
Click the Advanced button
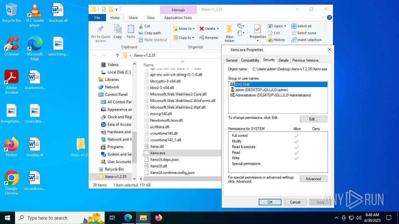pos(313,179)
